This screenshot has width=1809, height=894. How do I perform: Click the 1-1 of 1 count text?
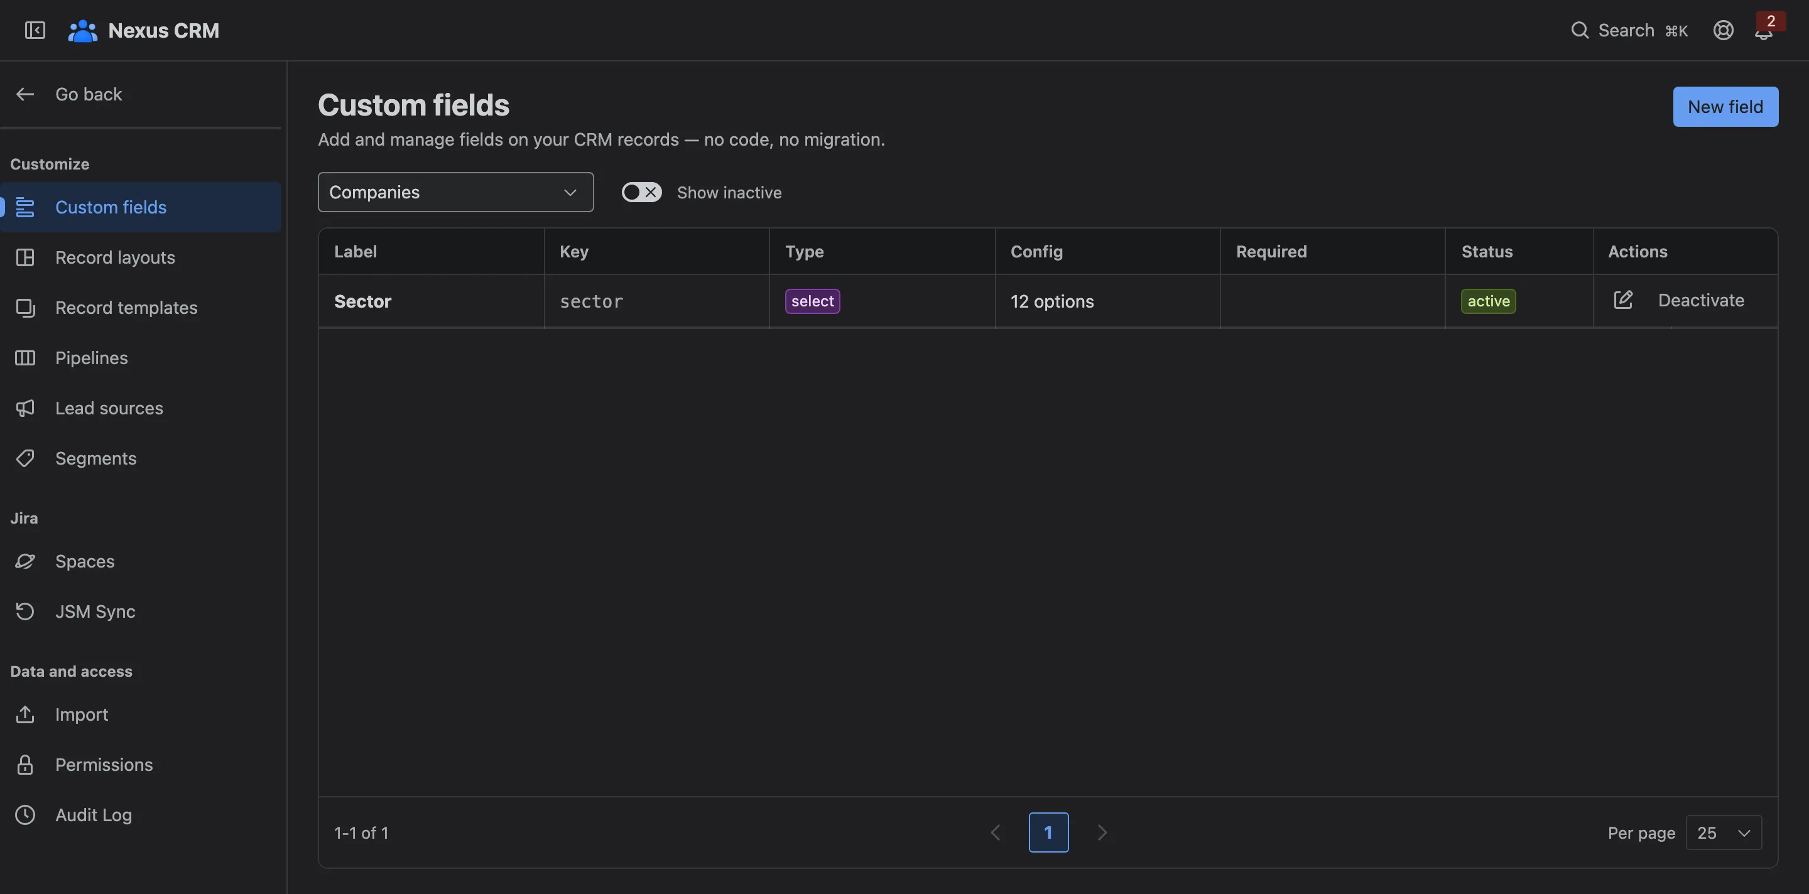pyautogui.click(x=361, y=832)
